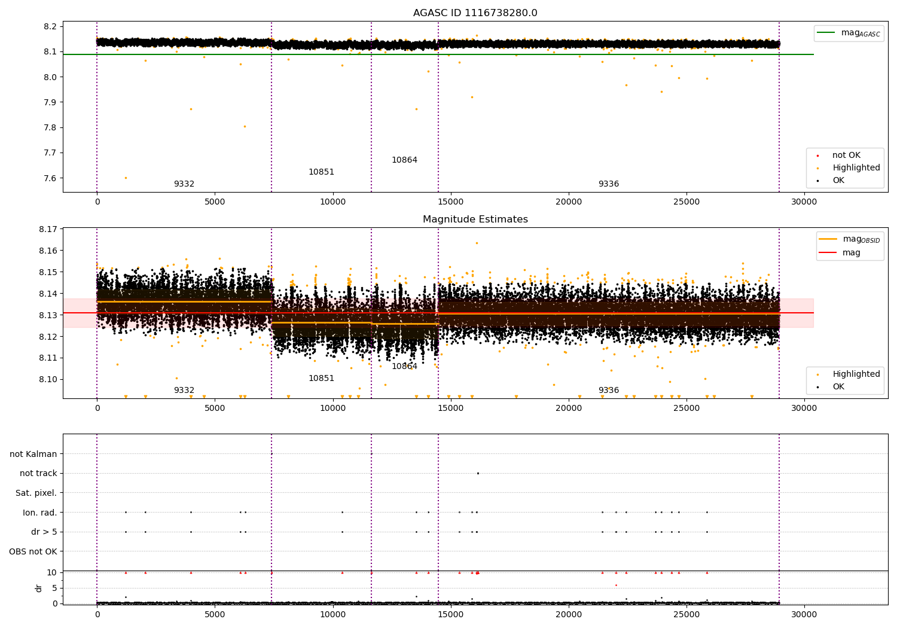Click the 'Sat. pixel.' axis label

pyautogui.click(x=36, y=493)
